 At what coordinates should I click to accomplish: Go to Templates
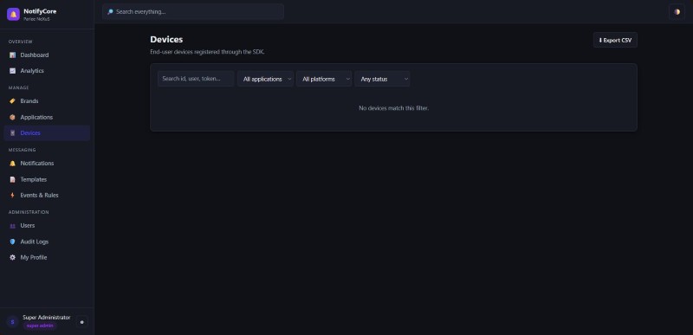[x=47, y=180]
